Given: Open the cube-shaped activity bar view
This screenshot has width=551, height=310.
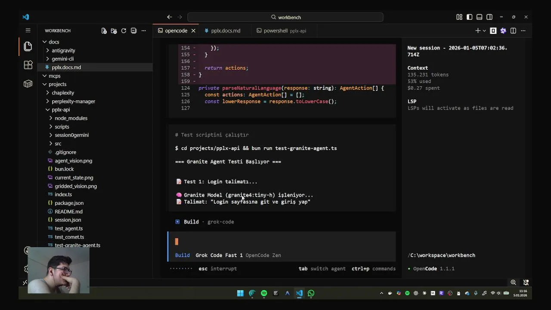Looking at the screenshot, I should click(x=28, y=84).
